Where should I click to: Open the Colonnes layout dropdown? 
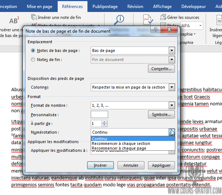click(172, 87)
